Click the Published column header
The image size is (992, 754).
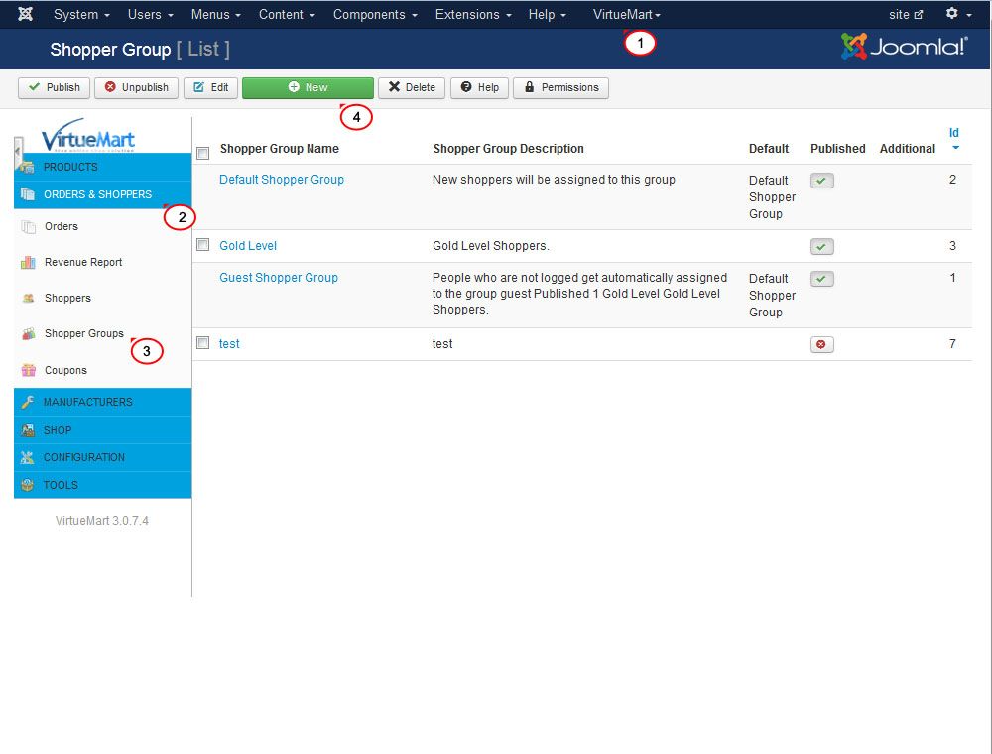tap(838, 149)
